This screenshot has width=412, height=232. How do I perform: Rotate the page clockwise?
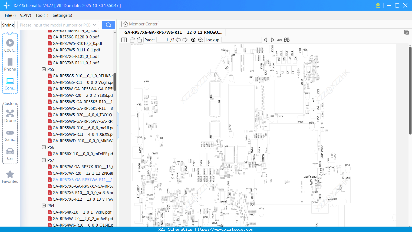(x=139, y=40)
